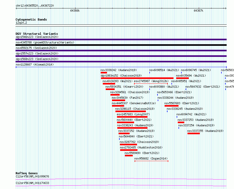Click nsv3337255 (Audano2019) label
Screen dimensions: 234x189
(205, 131)
